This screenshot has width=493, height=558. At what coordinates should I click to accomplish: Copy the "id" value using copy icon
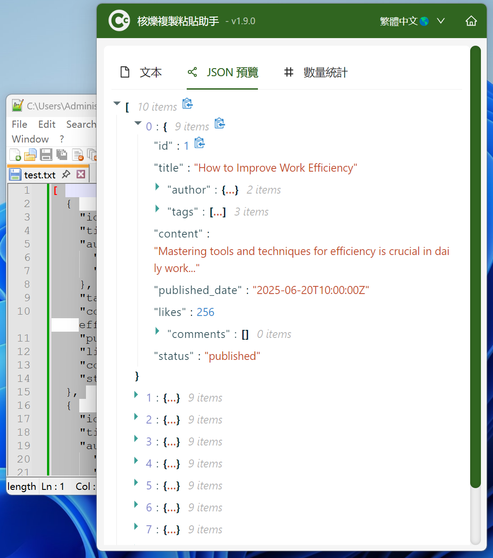tap(199, 143)
